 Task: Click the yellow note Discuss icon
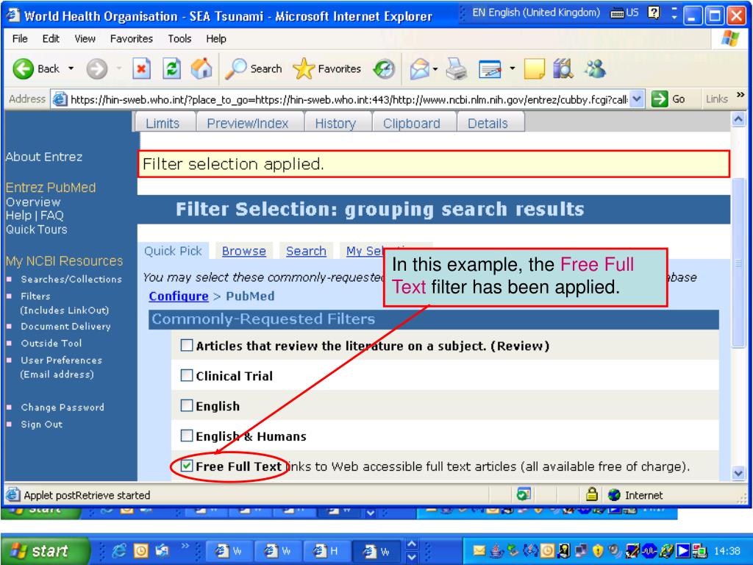pos(535,68)
